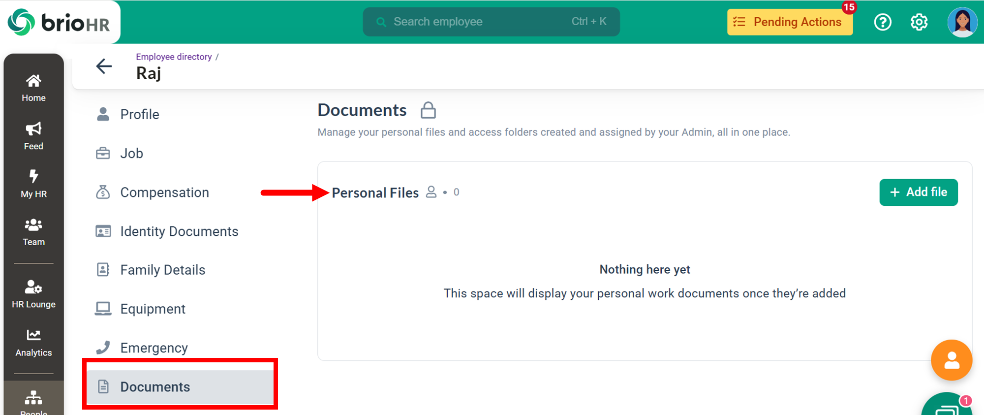Open the Pending Actions button
This screenshot has width=984, height=415.
tap(790, 22)
